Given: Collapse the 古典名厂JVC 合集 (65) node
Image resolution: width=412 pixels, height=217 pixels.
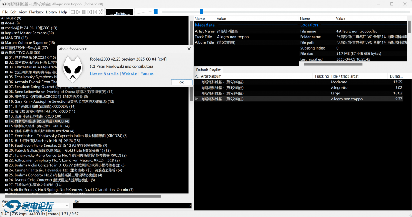Looking at the screenshot, I should click(x=2, y=53).
